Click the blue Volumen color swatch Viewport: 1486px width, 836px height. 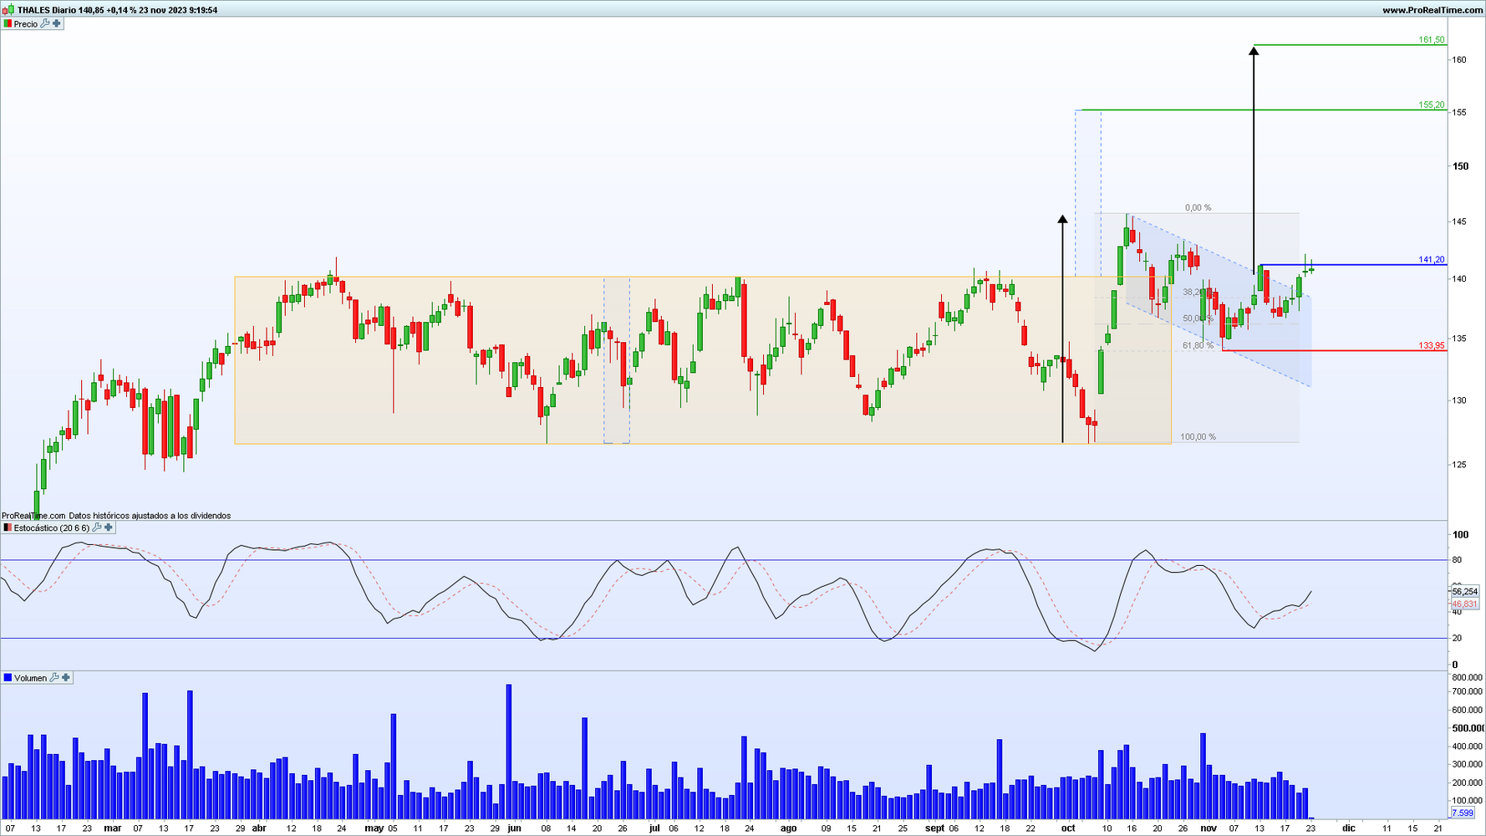8,677
